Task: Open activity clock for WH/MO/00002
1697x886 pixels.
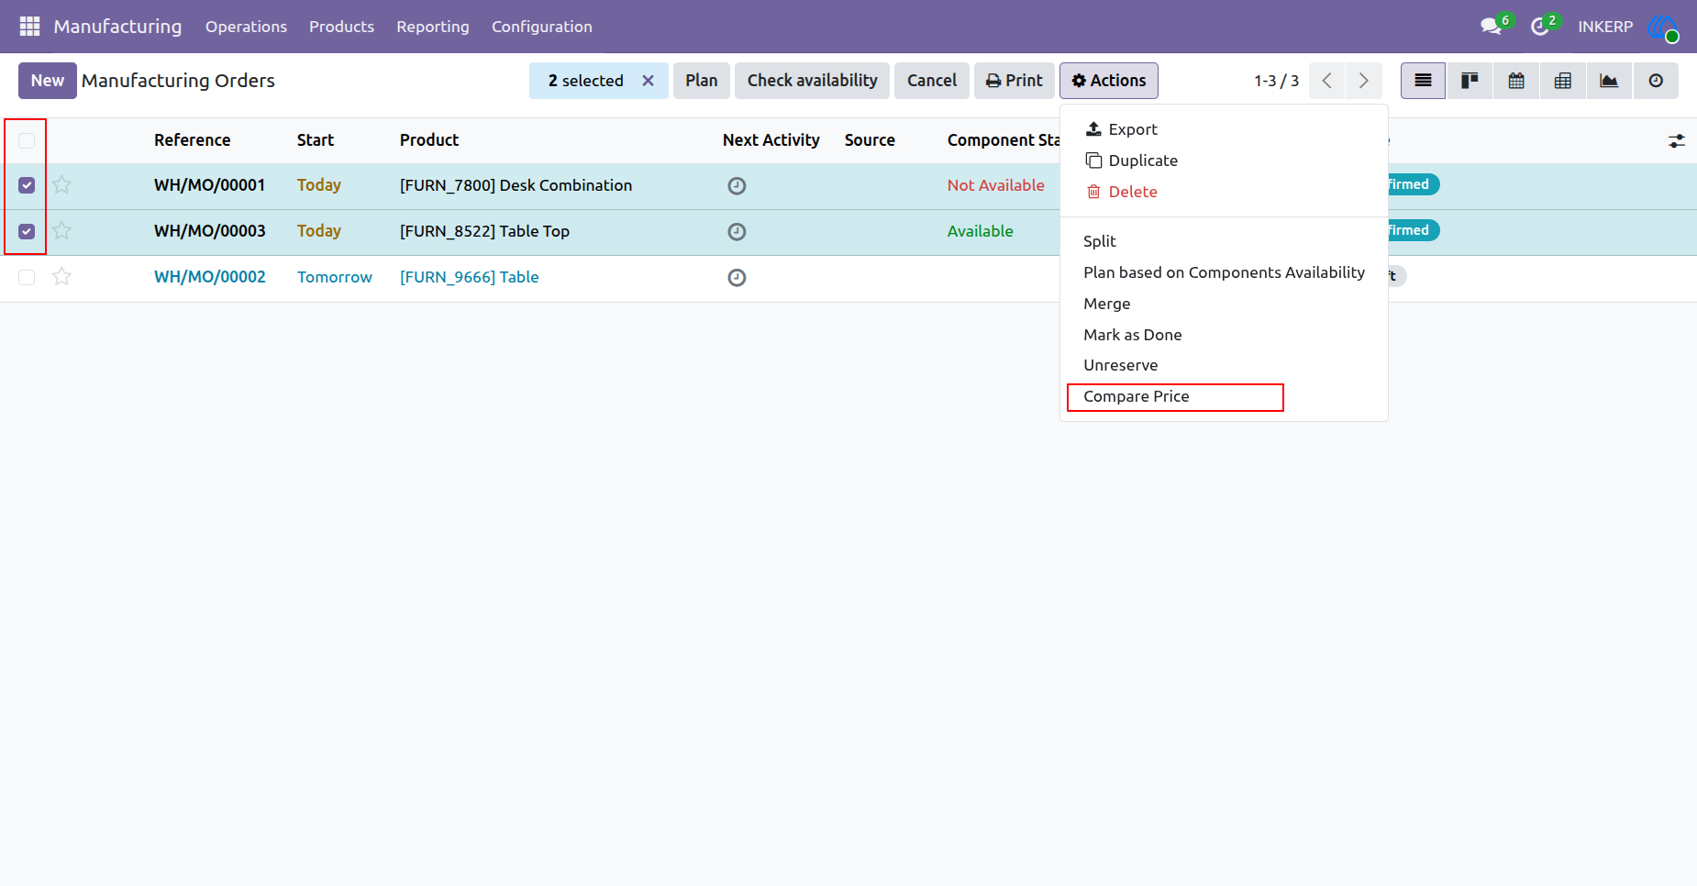Action: tap(737, 278)
